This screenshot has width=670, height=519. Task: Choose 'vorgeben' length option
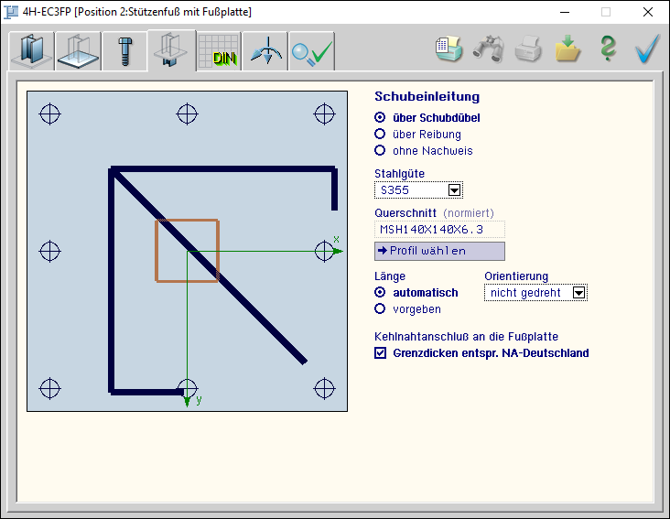[381, 309]
